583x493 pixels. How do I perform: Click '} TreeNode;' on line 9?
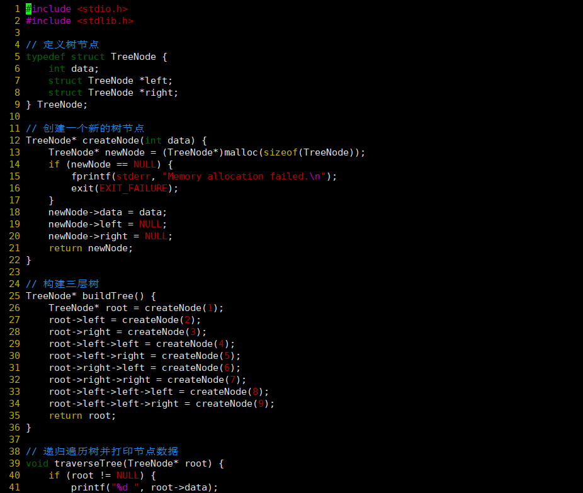pos(57,105)
